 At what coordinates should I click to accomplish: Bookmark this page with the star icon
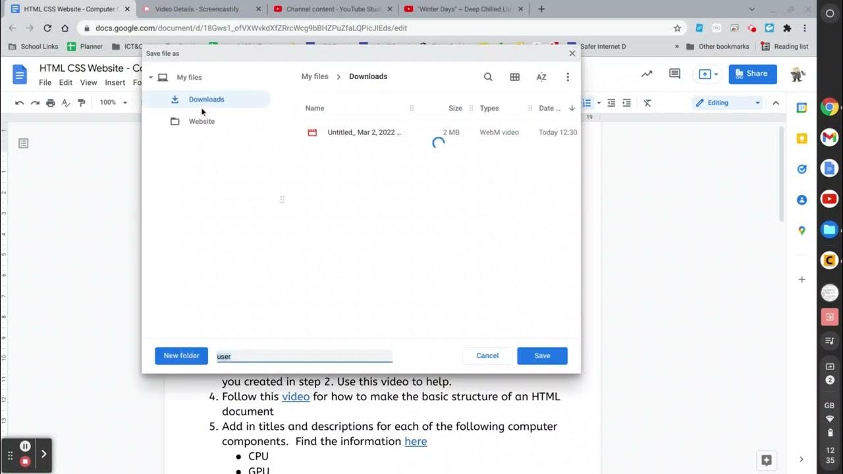(x=677, y=28)
